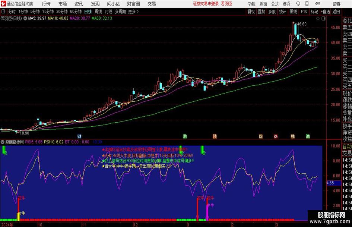
Task: Open the 公式 menu
Action: click(x=275, y=4)
